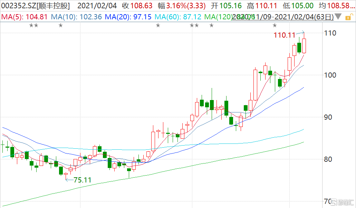Click the 75.11 low price annotation
356x208 pixels.
pyautogui.click(x=83, y=180)
